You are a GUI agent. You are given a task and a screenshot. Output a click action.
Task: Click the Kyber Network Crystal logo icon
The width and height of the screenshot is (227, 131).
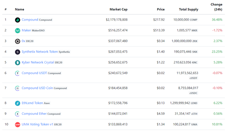(x=17, y=62)
